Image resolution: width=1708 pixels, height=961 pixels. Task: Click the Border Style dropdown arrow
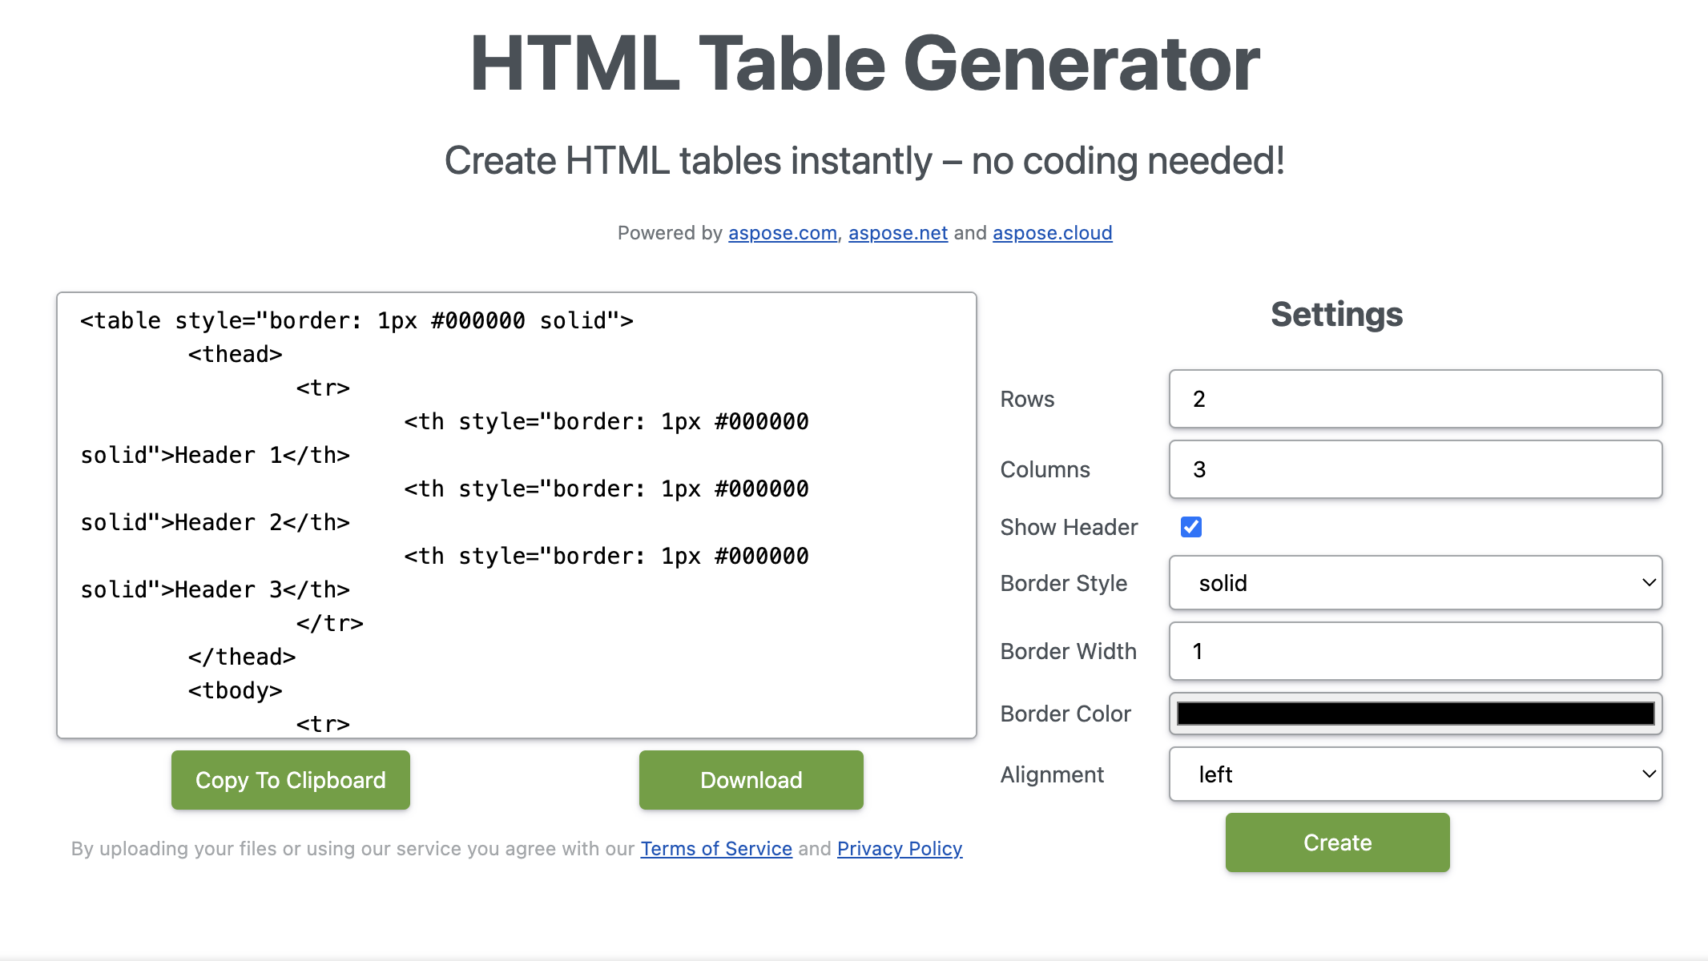coord(1648,583)
